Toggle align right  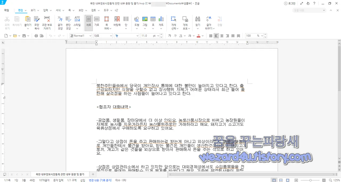[228, 36]
